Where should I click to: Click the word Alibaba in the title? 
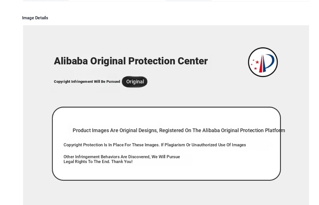[x=71, y=61]
